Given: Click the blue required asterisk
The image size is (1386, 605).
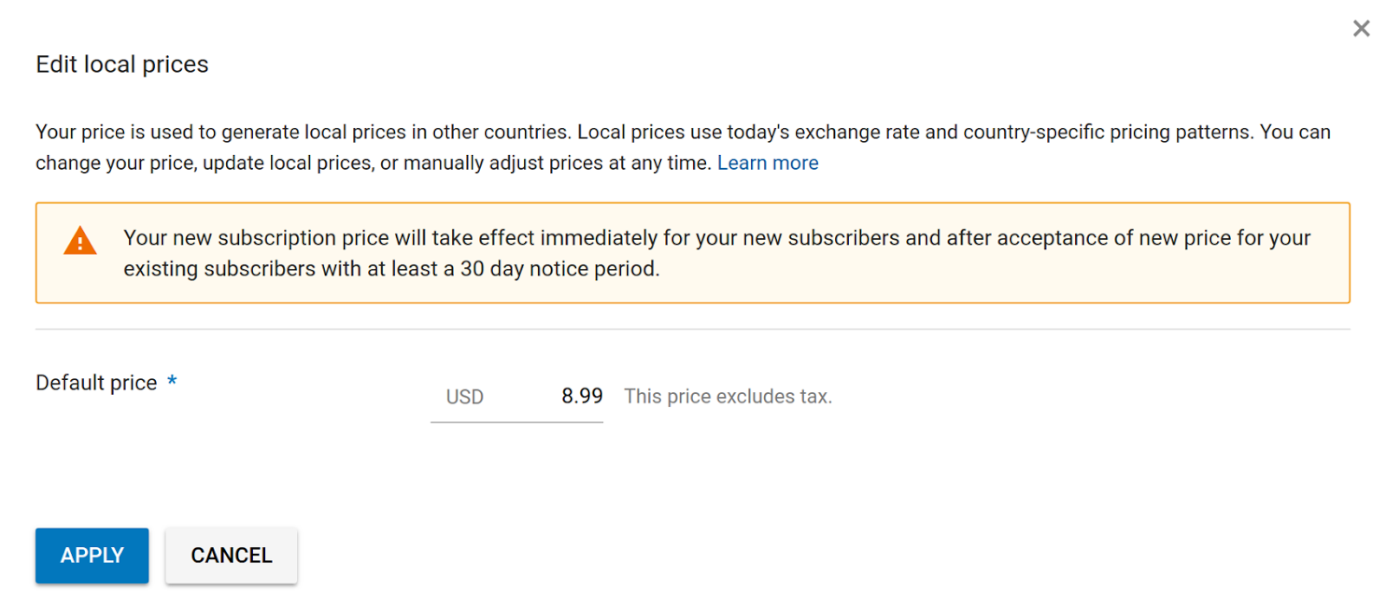Looking at the screenshot, I should click(172, 380).
